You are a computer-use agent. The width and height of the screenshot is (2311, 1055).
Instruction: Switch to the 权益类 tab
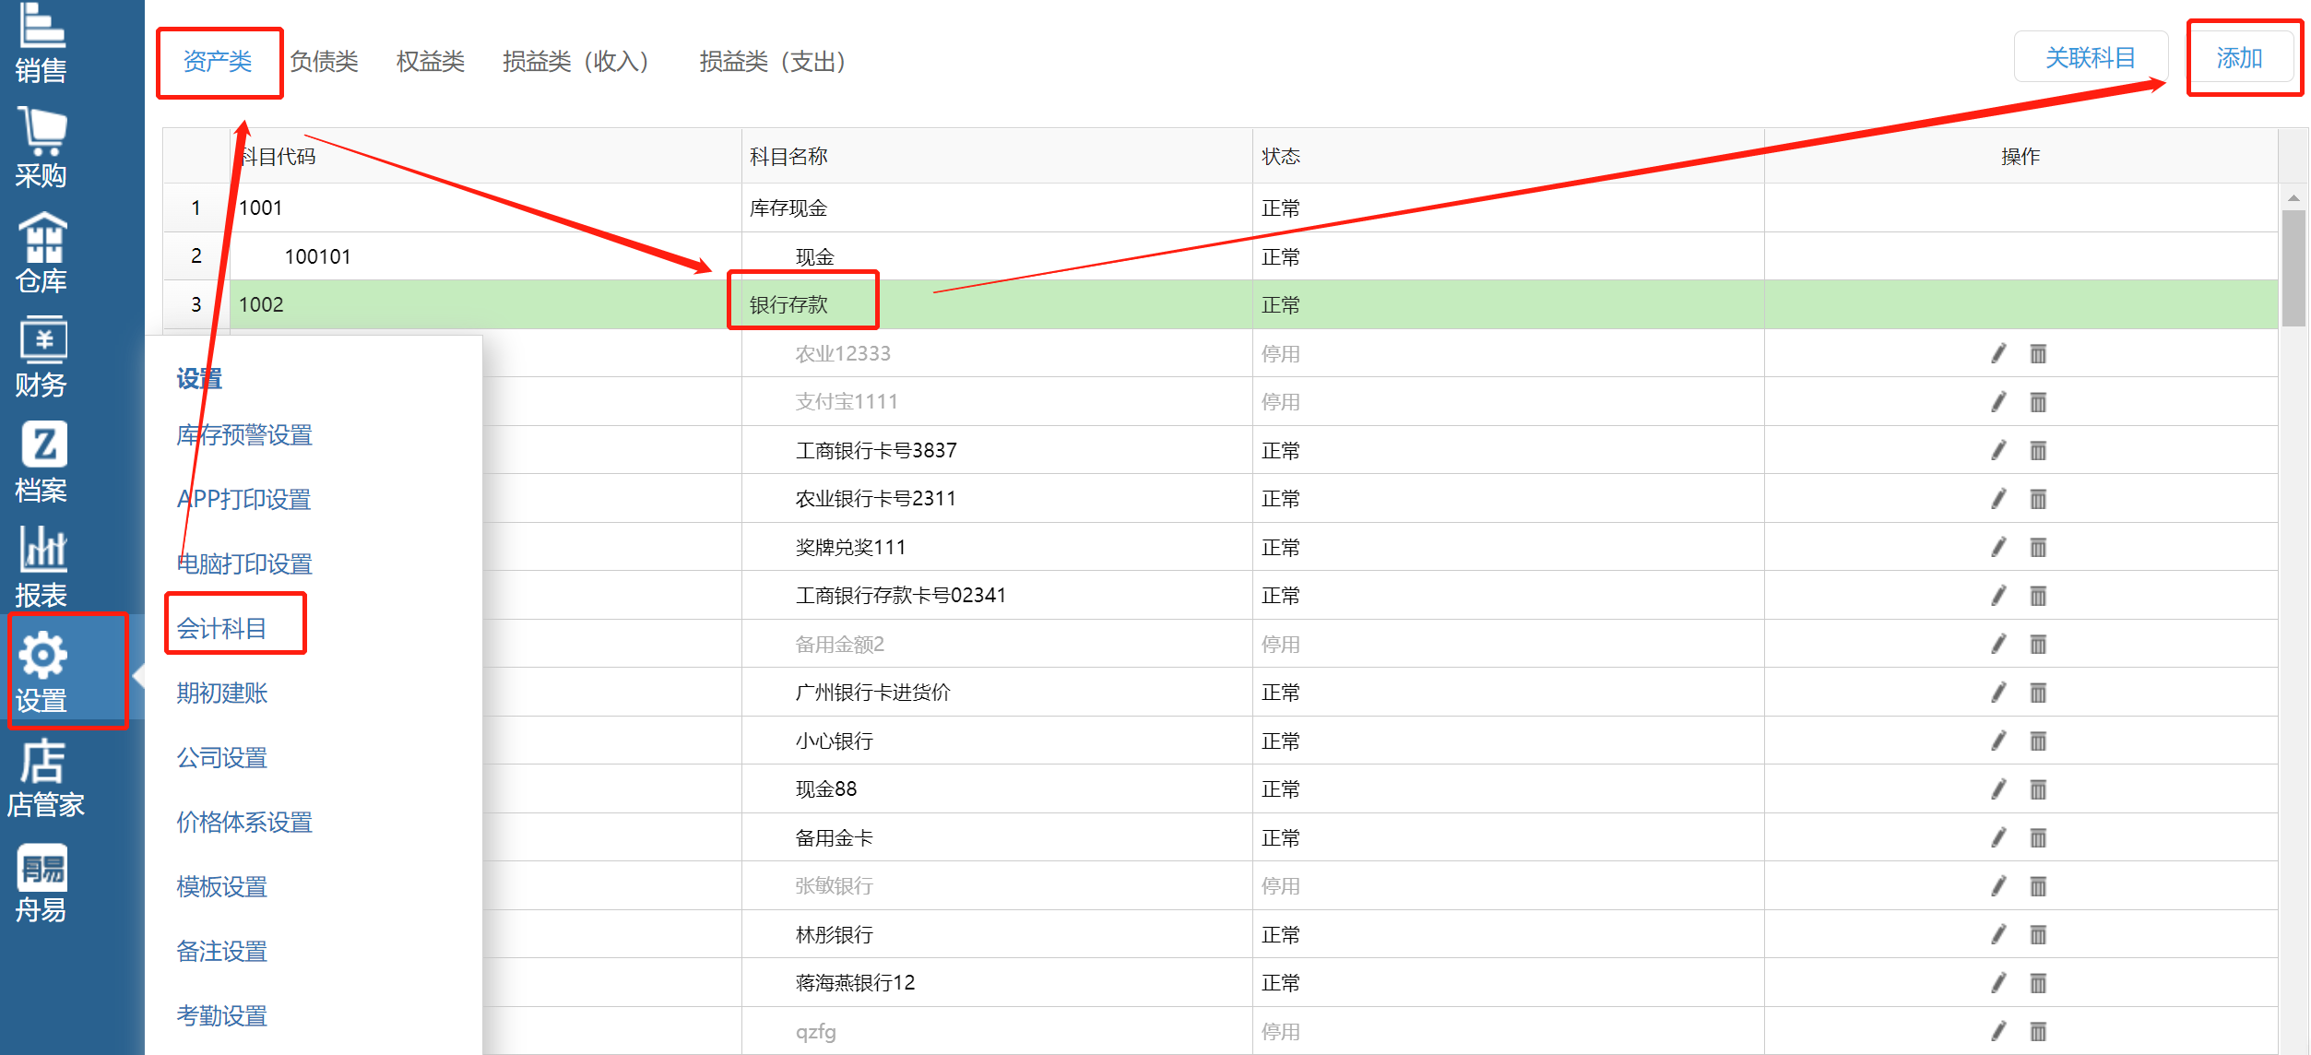[430, 61]
